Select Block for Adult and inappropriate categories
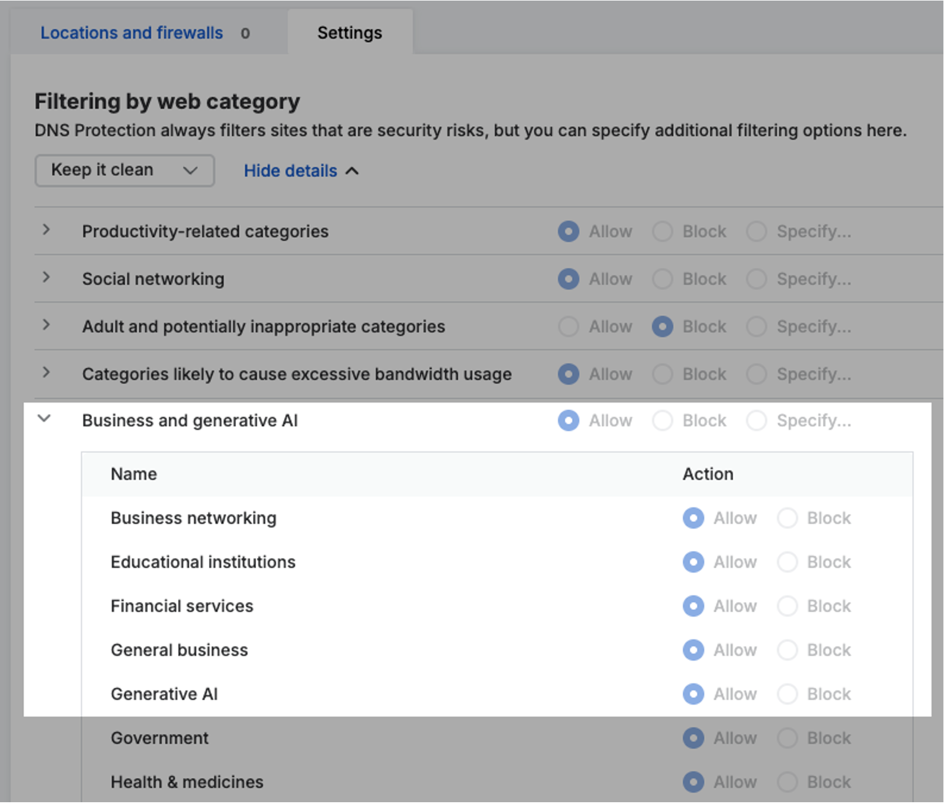The height and width of the screenshot is (804, 944). [x=662, y=326]
